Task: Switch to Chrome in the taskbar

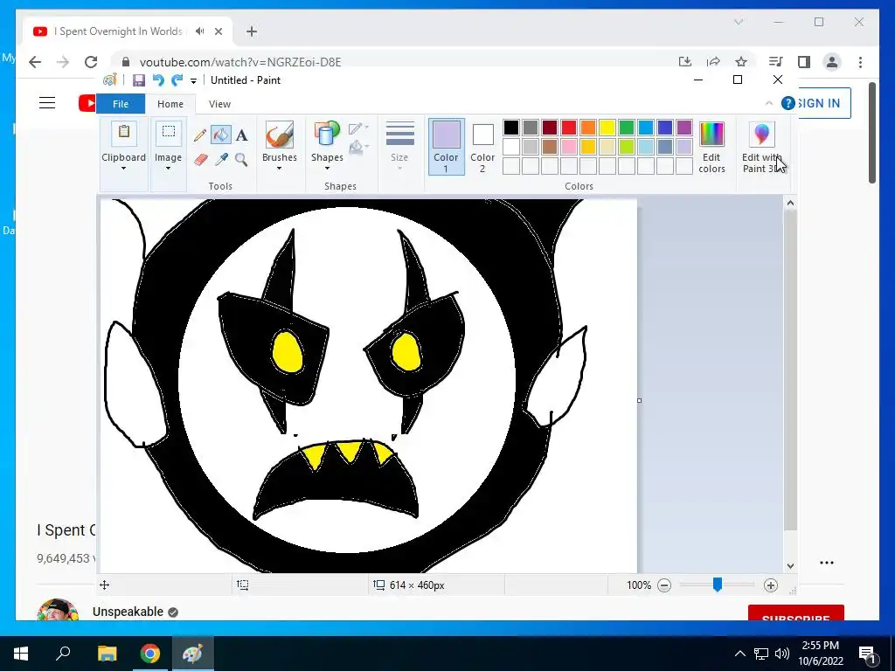Action: (x=149, y=654)
